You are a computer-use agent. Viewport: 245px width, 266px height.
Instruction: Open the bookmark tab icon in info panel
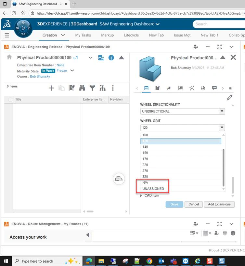[x=157, y=88]
